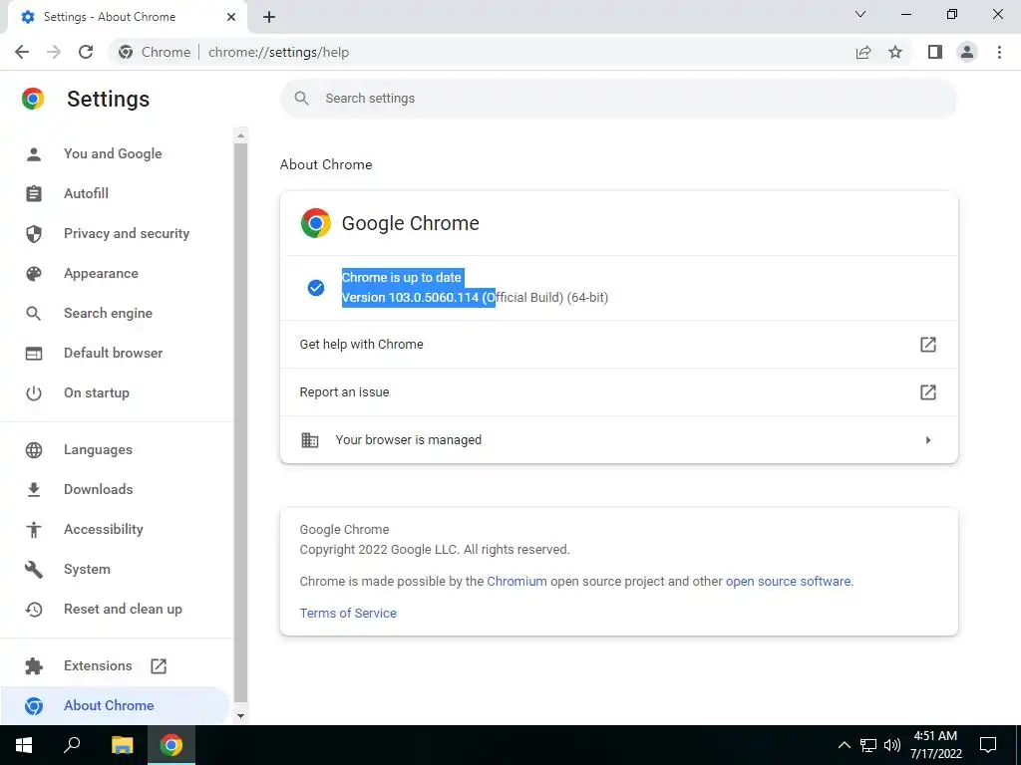Image resolution: width=1021 pixels, height=765 pixels.
Task: Open Get help with Chrome
Action: coord(618,344)
